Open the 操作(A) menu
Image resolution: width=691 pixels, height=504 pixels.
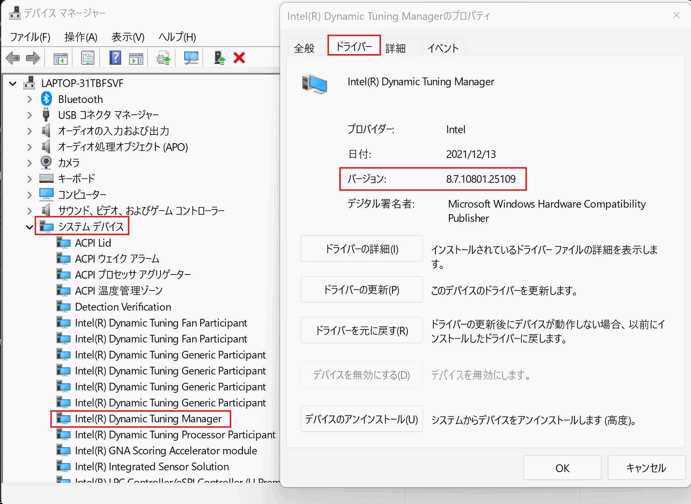pyautogui.click(x=81, y=37)
